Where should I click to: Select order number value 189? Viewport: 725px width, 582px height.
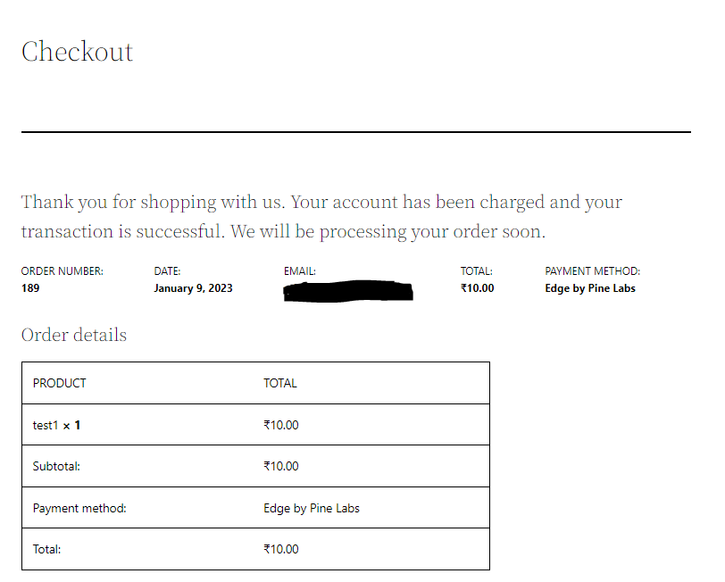point(30,288)
